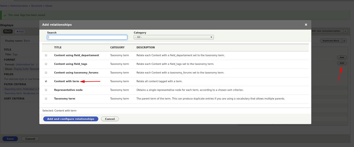Enable Content using taxonomy_forums checkbox
The width and height of the screenshot is (354, 147).
(46, 73)
